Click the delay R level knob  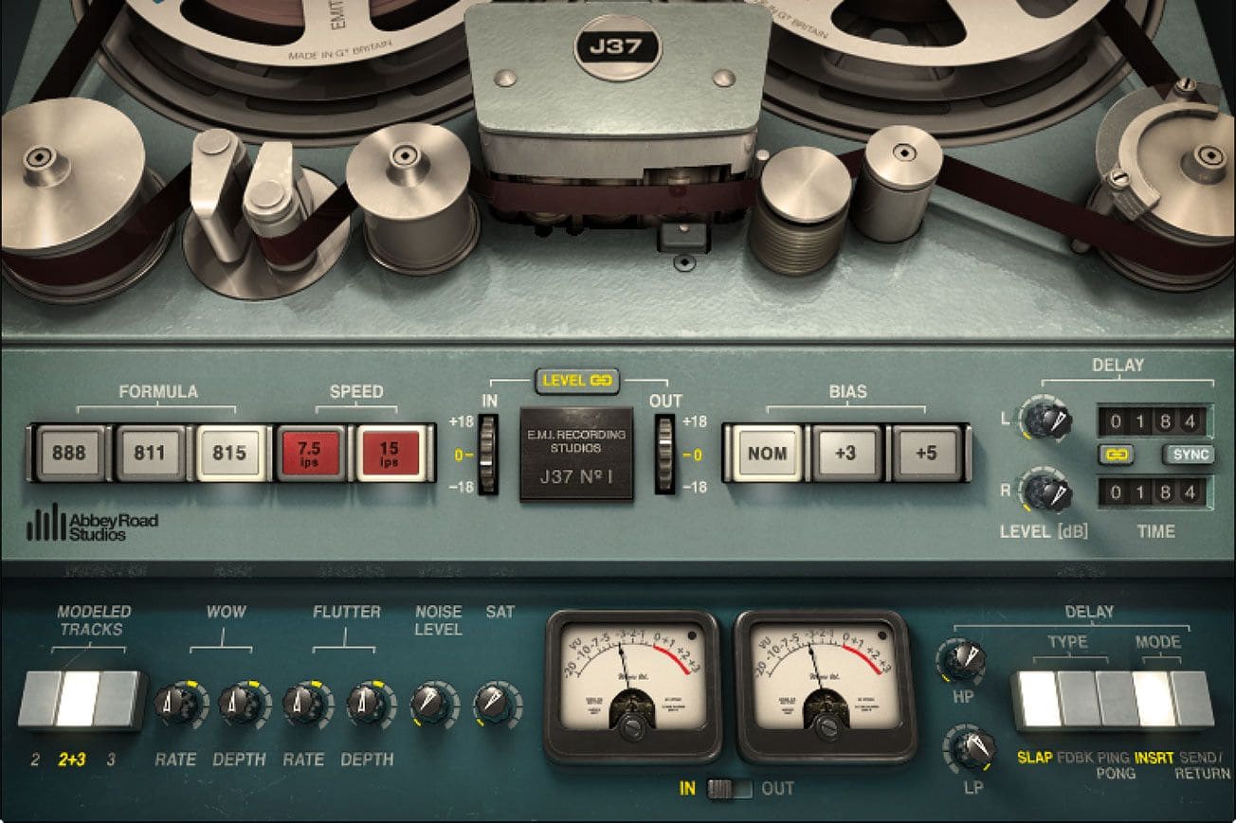pyautogui.click(x=1046, y=492)
